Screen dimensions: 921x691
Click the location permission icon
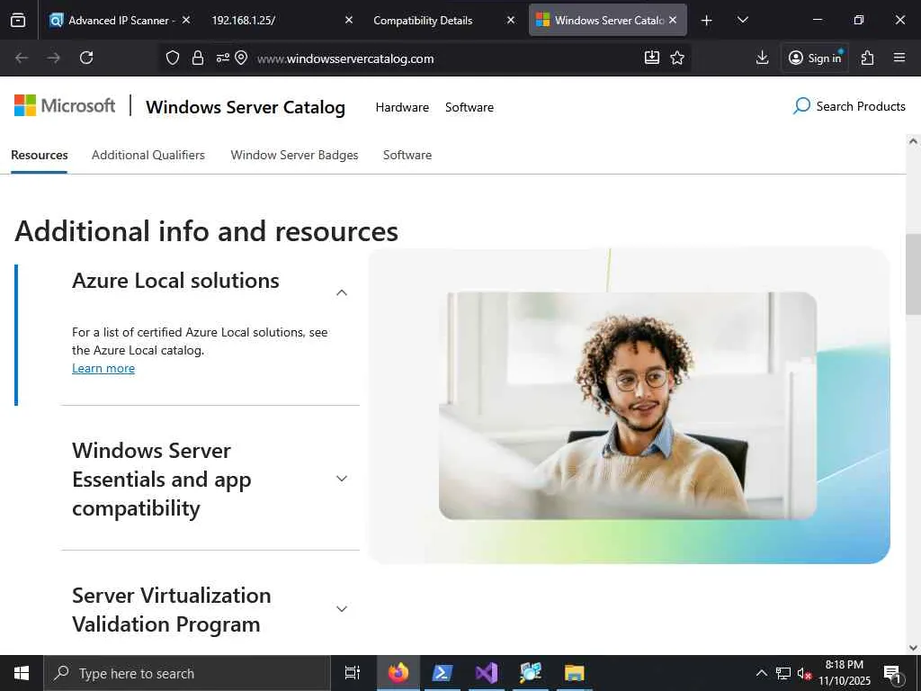click(x=241, y=58)
